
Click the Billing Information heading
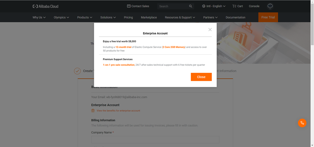click(x=103, y=120)
